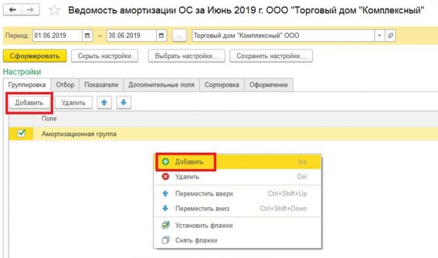Viewport: 438px width, 258px height.
Task: Move row down with blue down arrow button
Action: click(123, 103)
